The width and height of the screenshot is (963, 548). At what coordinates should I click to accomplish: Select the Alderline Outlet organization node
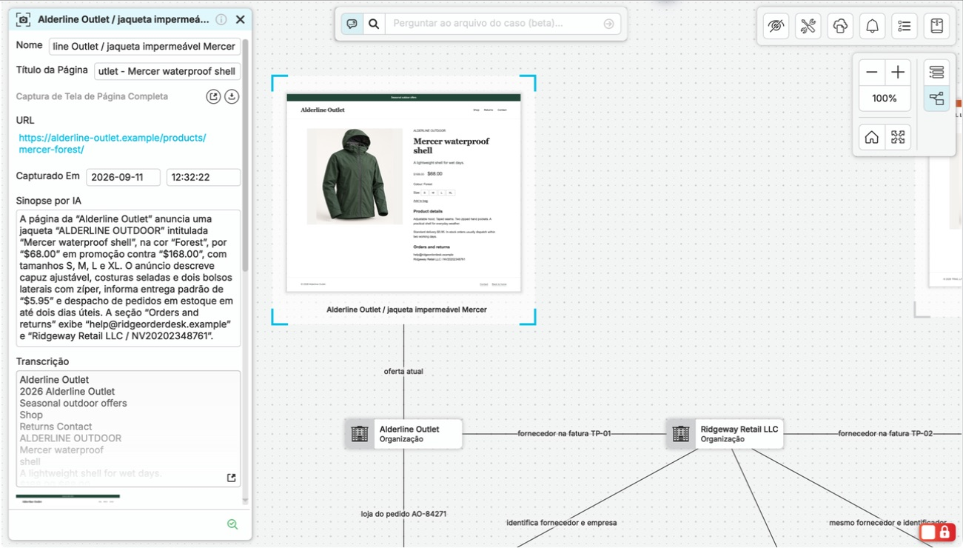(404, 434)
